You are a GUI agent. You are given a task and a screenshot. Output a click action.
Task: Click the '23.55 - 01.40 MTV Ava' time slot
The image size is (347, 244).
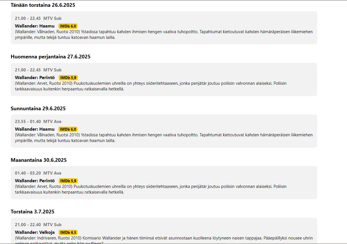click(38, 122)
